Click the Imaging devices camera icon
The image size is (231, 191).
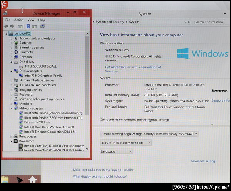(x=16, y=89)
